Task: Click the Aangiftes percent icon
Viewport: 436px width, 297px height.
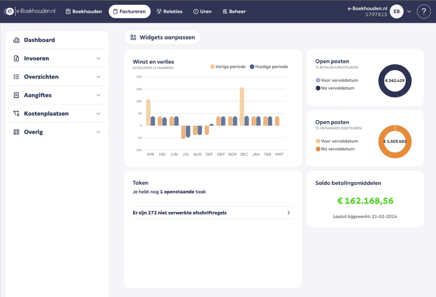Action: coord(16,95)
